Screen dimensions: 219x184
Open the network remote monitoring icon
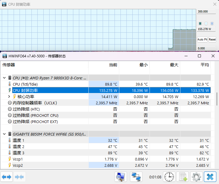pyautogui.click(x=136, y=177)
